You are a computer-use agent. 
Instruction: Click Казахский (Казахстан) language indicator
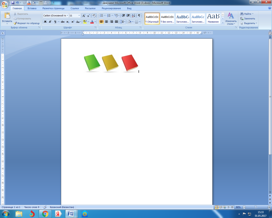[x=62, y=207]
